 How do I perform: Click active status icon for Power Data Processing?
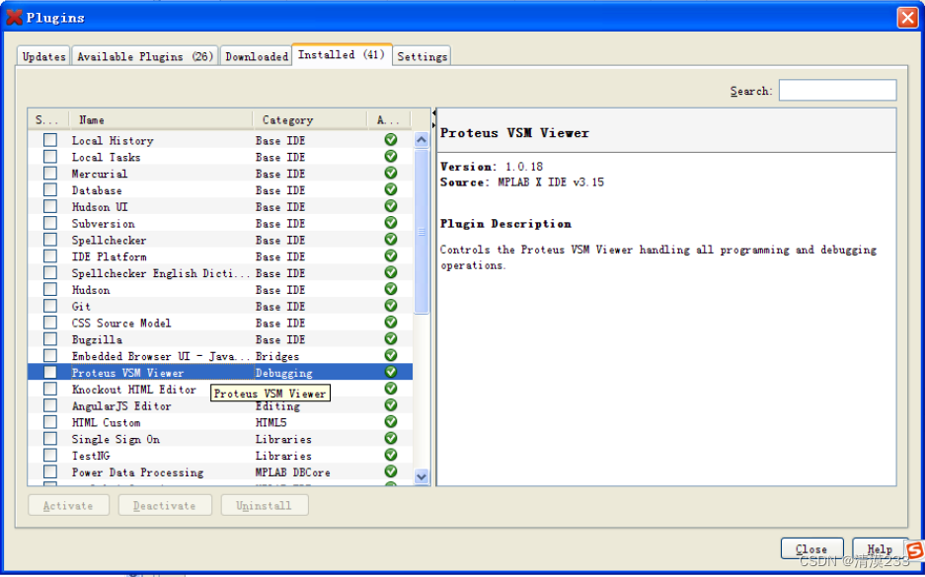coord(391,471)
